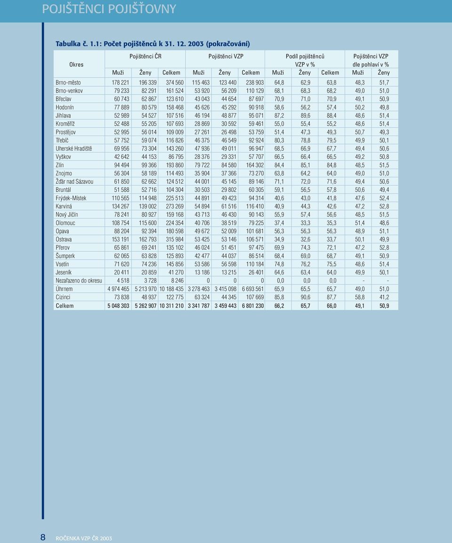The width and height of the screenshot is (452, 543).
Task: Click the value 5 213 970 in Úhrnem row
Action: pyautogui.click(x=145, y=289)
